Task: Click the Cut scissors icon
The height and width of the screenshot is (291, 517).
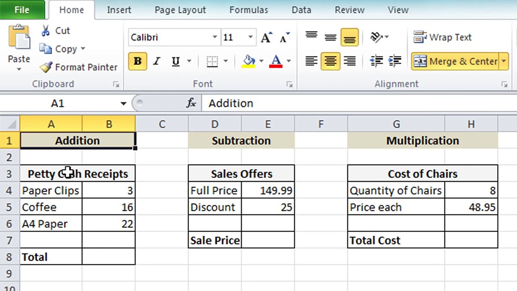Action: (x=45, y=31)
